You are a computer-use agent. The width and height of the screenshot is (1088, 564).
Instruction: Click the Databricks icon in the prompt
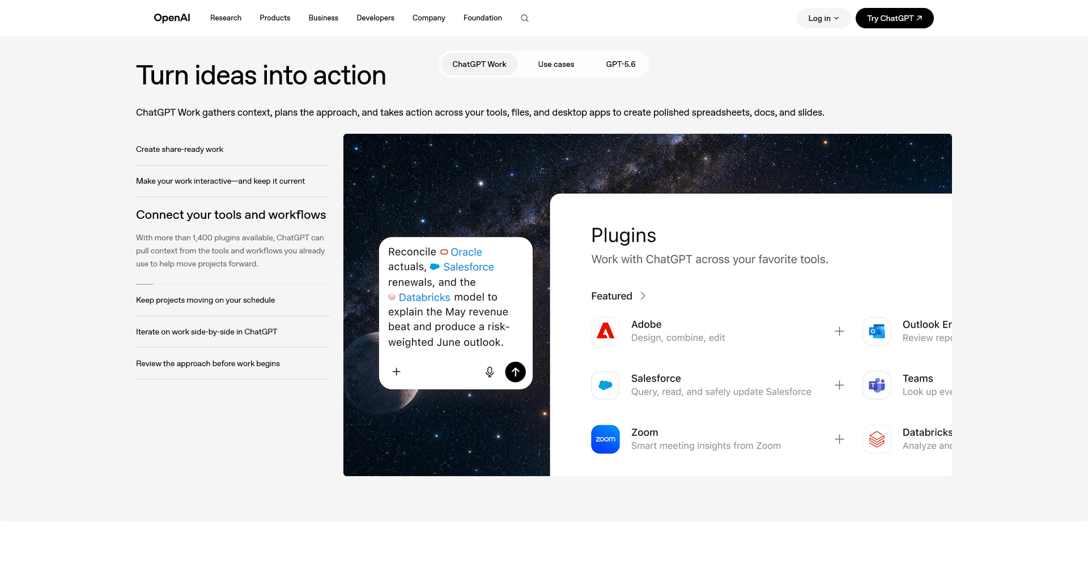tap(392, 297)
